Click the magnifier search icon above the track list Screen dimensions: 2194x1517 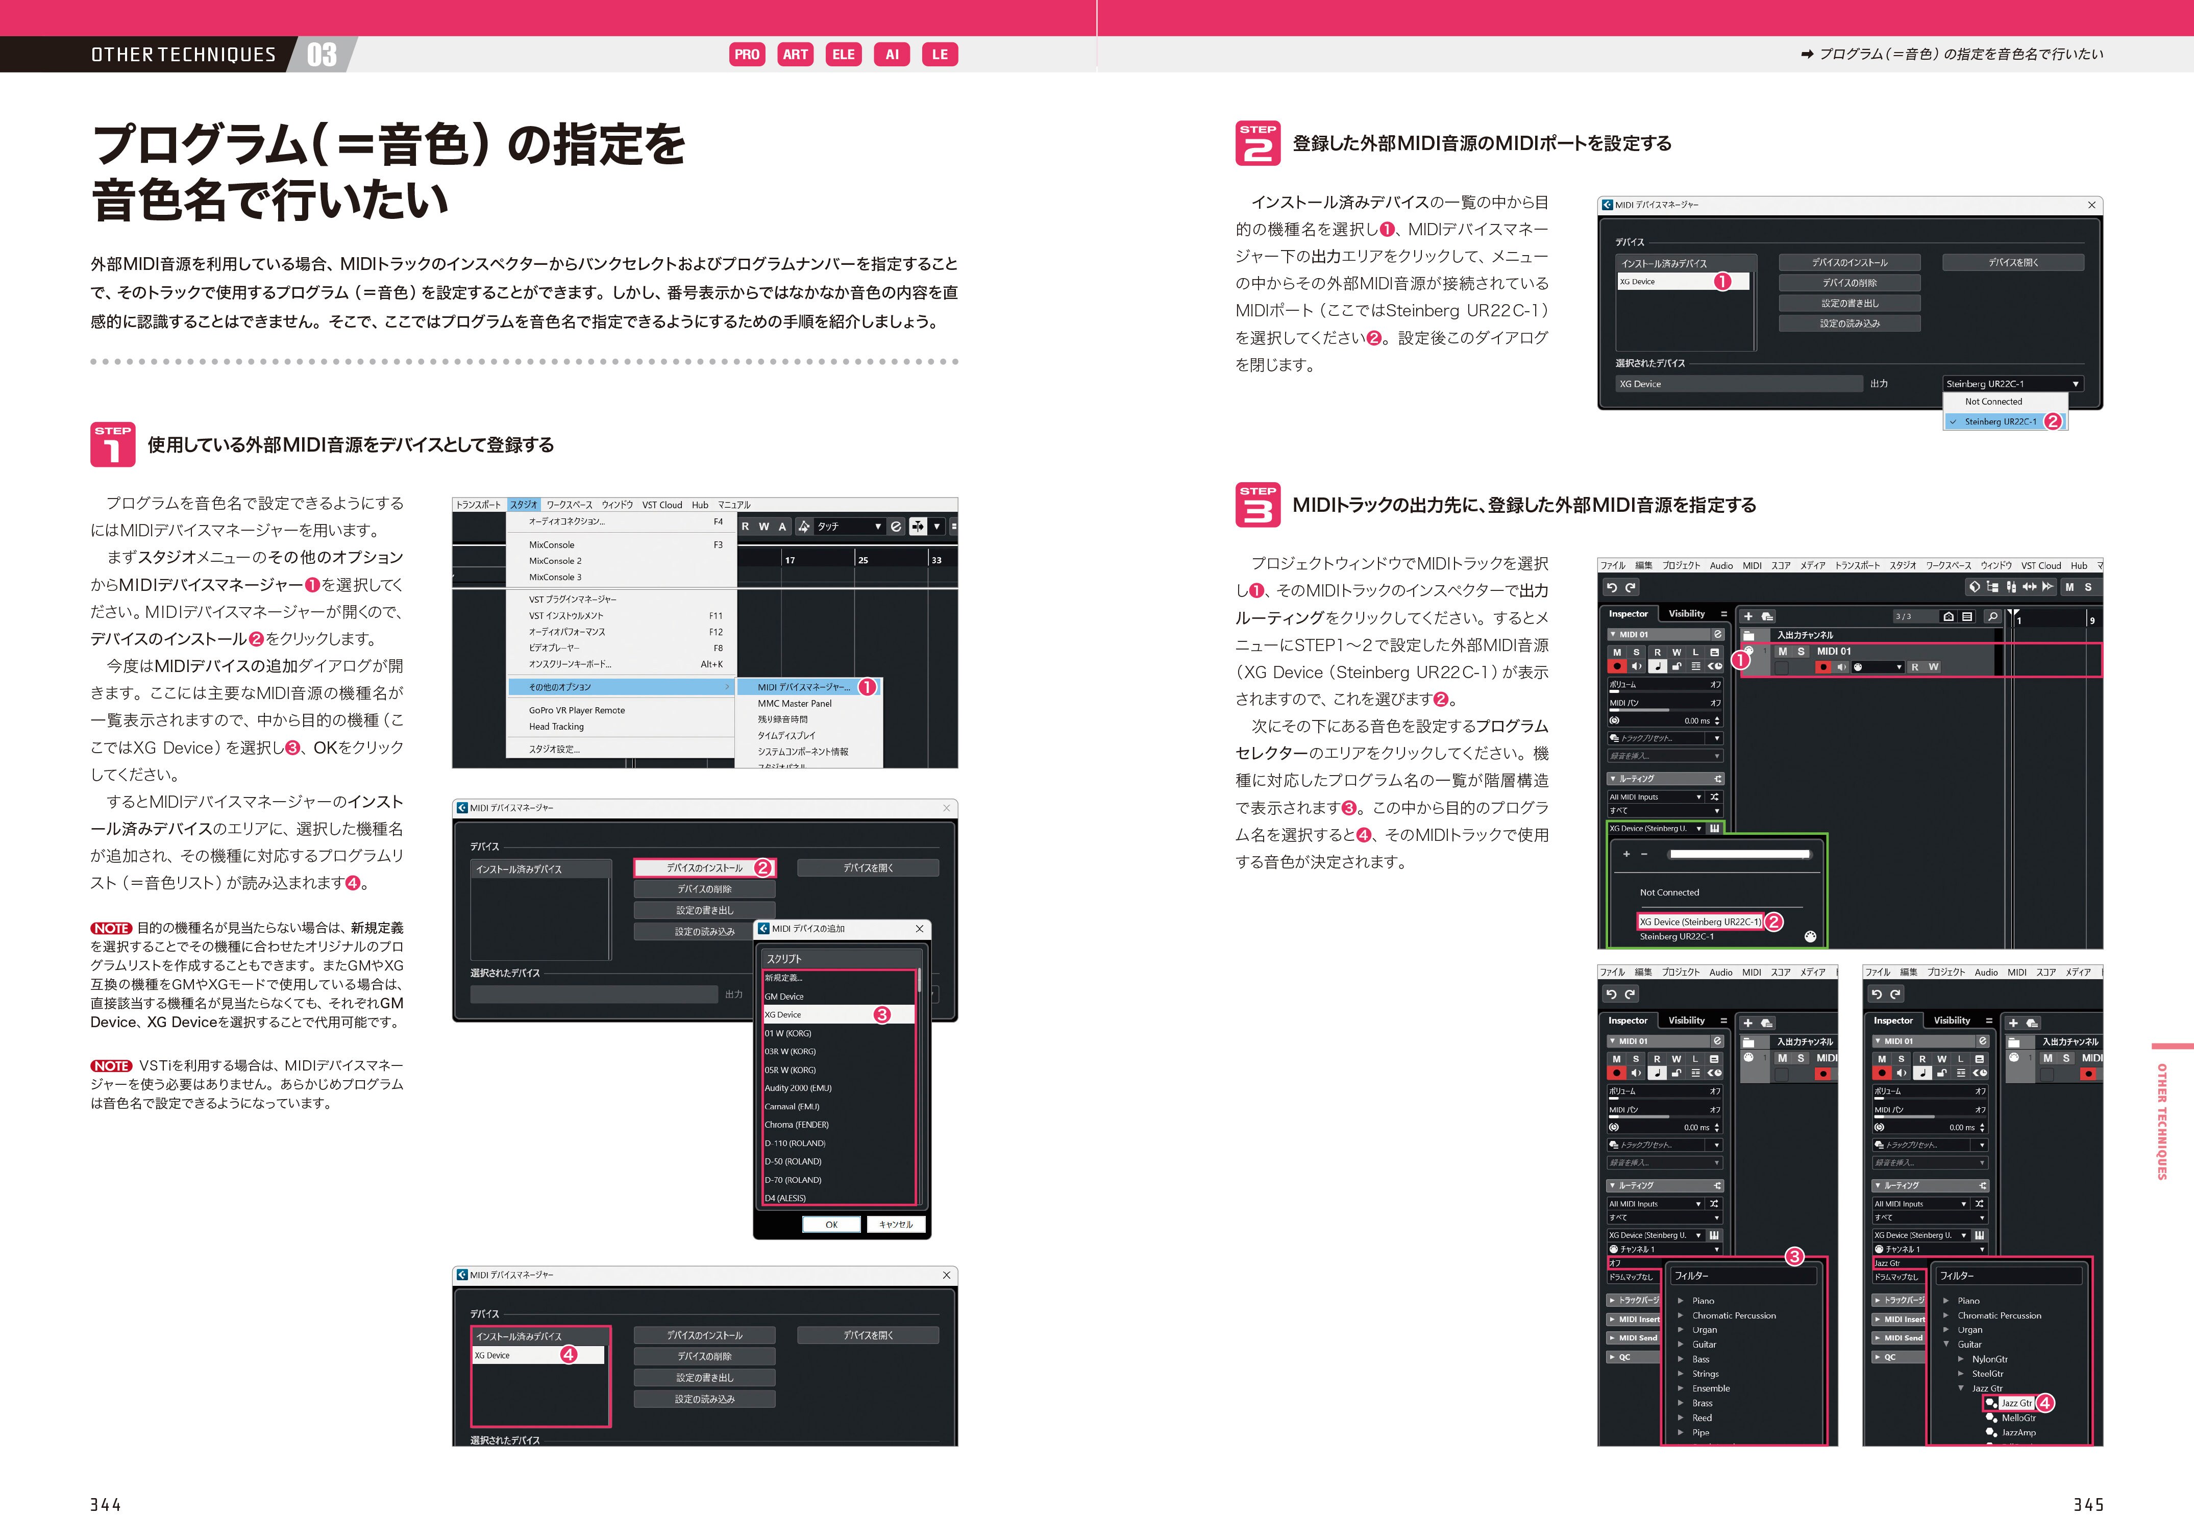pos(1992,616)
